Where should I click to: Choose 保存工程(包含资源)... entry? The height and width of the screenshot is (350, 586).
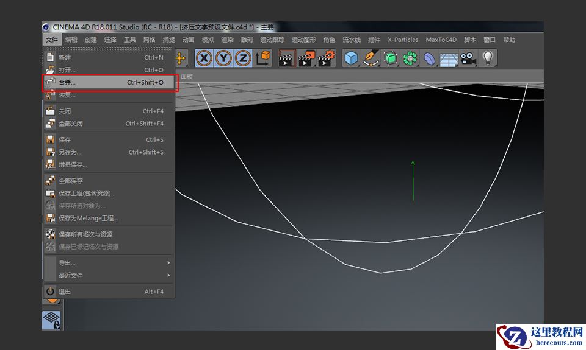pyautogui.click(x=109, y=193)
